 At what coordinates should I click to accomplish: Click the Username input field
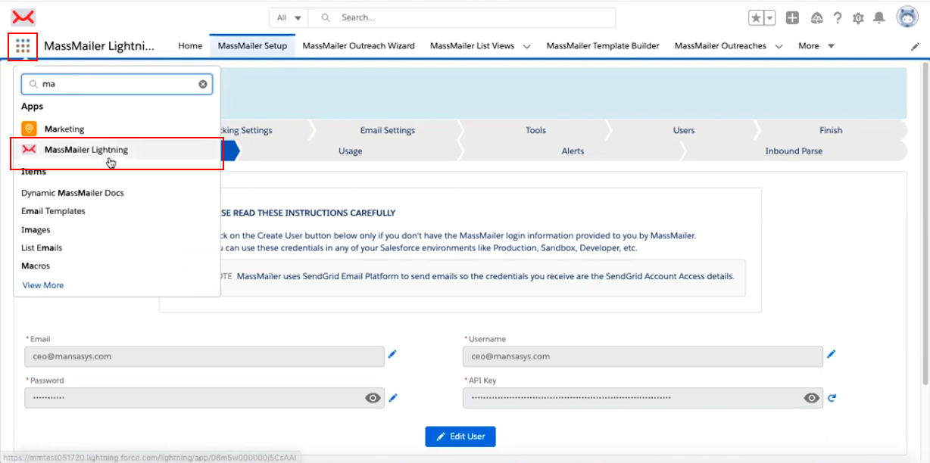click(x=643, y=356)
